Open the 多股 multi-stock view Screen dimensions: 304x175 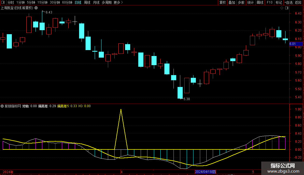coord(241,2)
